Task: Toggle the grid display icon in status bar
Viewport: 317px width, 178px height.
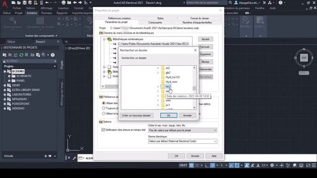Action: tap(191, 165)
